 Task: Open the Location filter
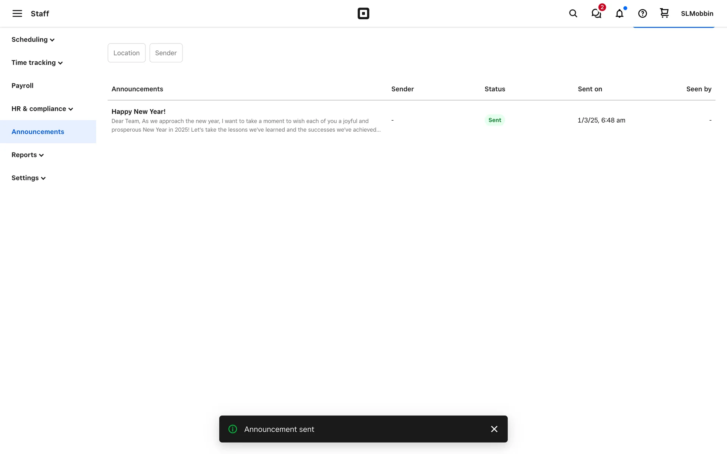126,53
